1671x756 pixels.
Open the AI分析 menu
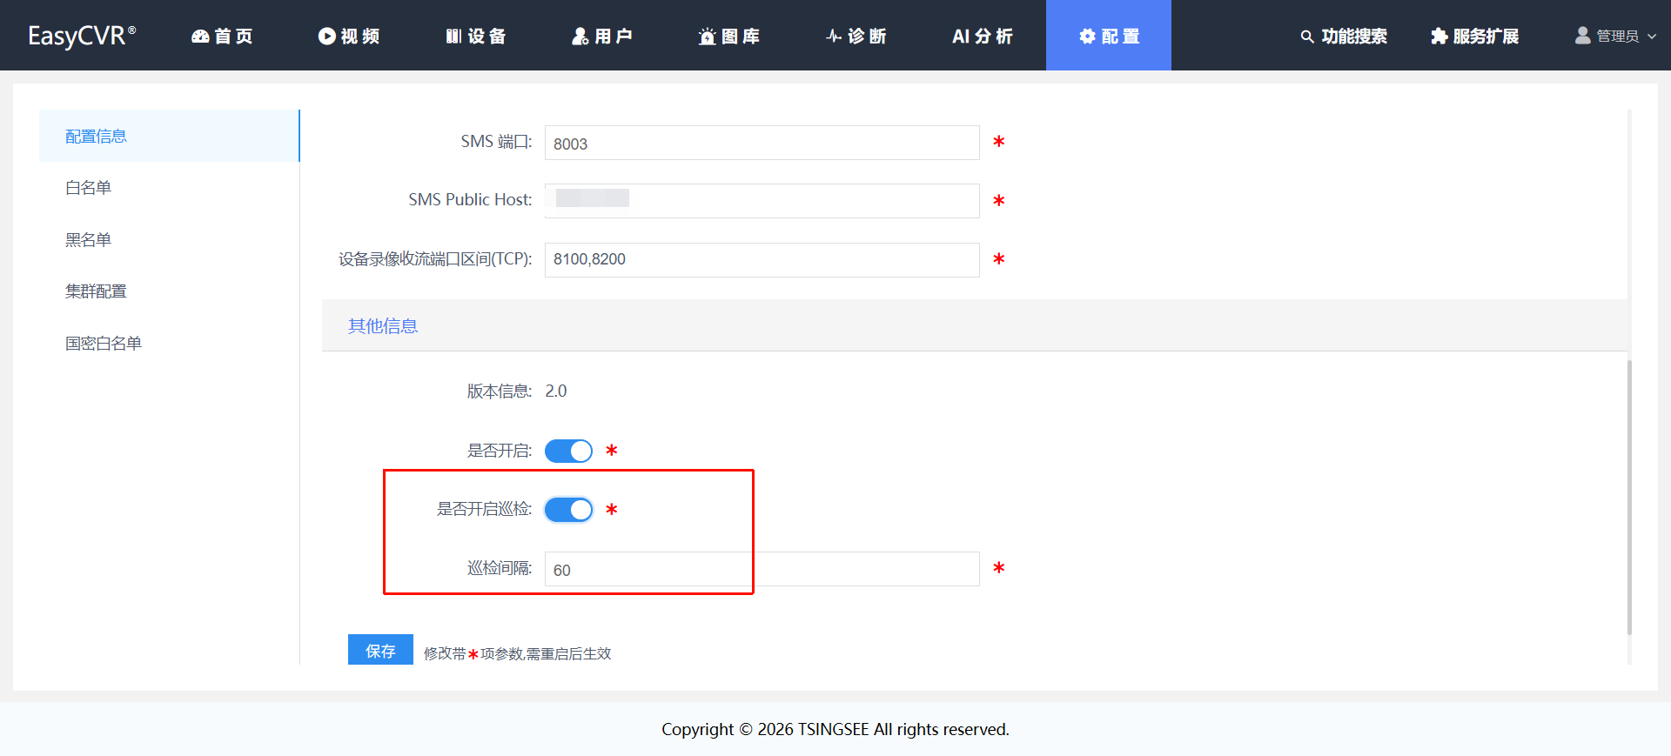(x=982, y=36)
